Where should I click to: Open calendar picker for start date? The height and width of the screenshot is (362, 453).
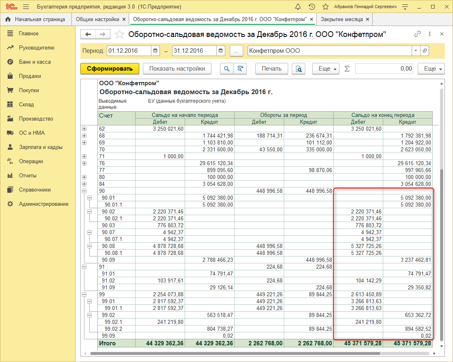155,51
